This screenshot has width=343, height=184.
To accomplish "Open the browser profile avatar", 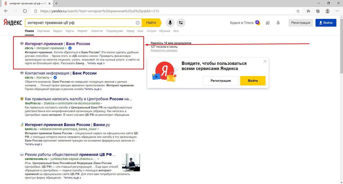I will [328, 11].
